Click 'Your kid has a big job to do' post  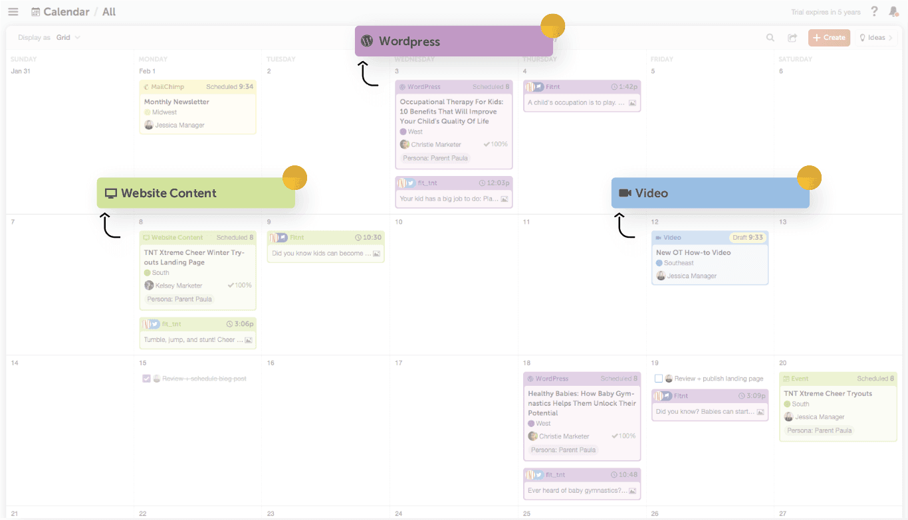449,199
